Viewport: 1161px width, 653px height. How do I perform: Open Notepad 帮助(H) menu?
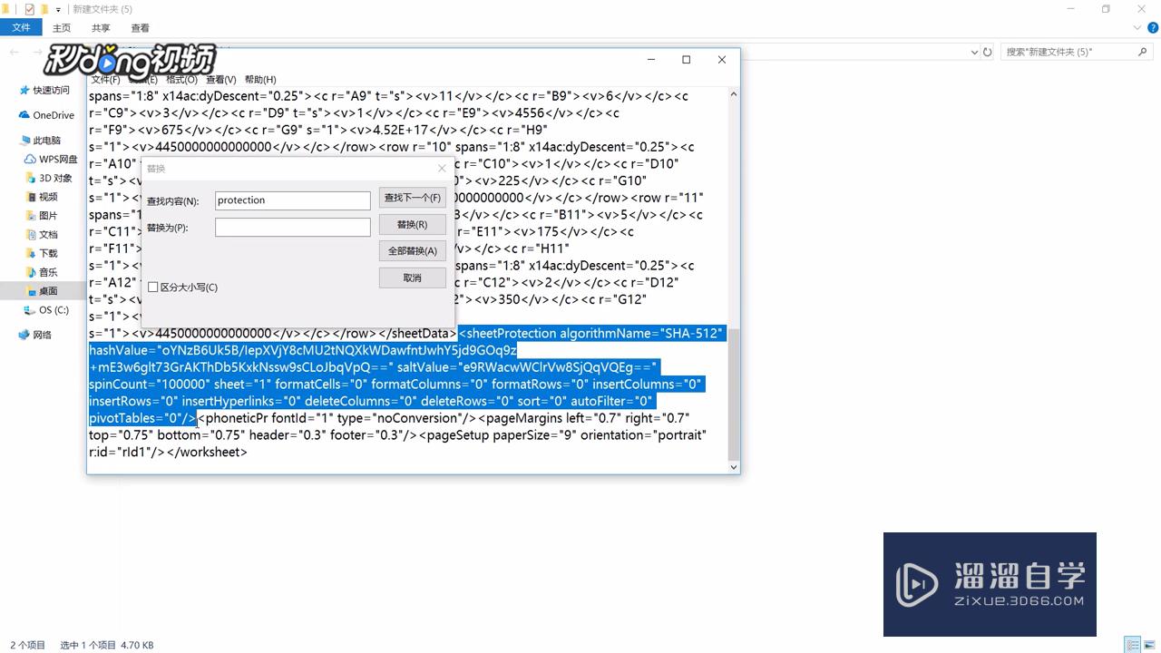pyautogui.click(x=260, y=80)
